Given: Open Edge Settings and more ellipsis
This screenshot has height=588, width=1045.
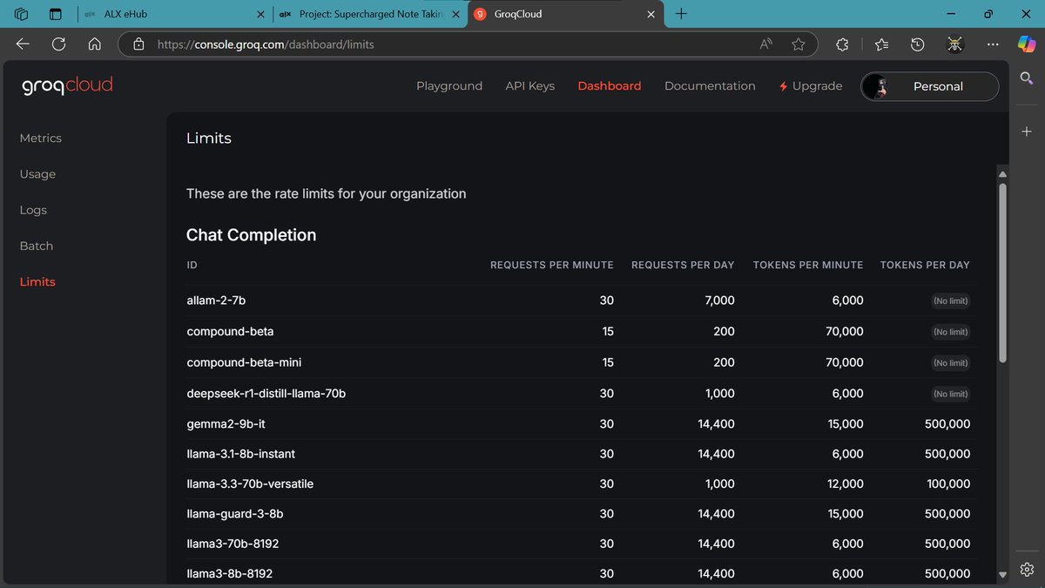Looking at the screenshot, I should (x=993, y=44).
